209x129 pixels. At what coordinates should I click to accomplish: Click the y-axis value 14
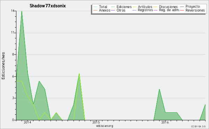point(13,11)
